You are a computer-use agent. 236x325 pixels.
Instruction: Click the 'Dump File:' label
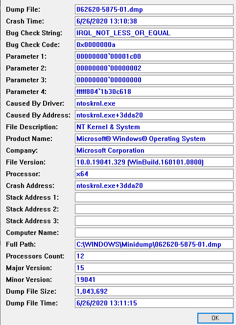pyautogui.click(x=23, y=9)
